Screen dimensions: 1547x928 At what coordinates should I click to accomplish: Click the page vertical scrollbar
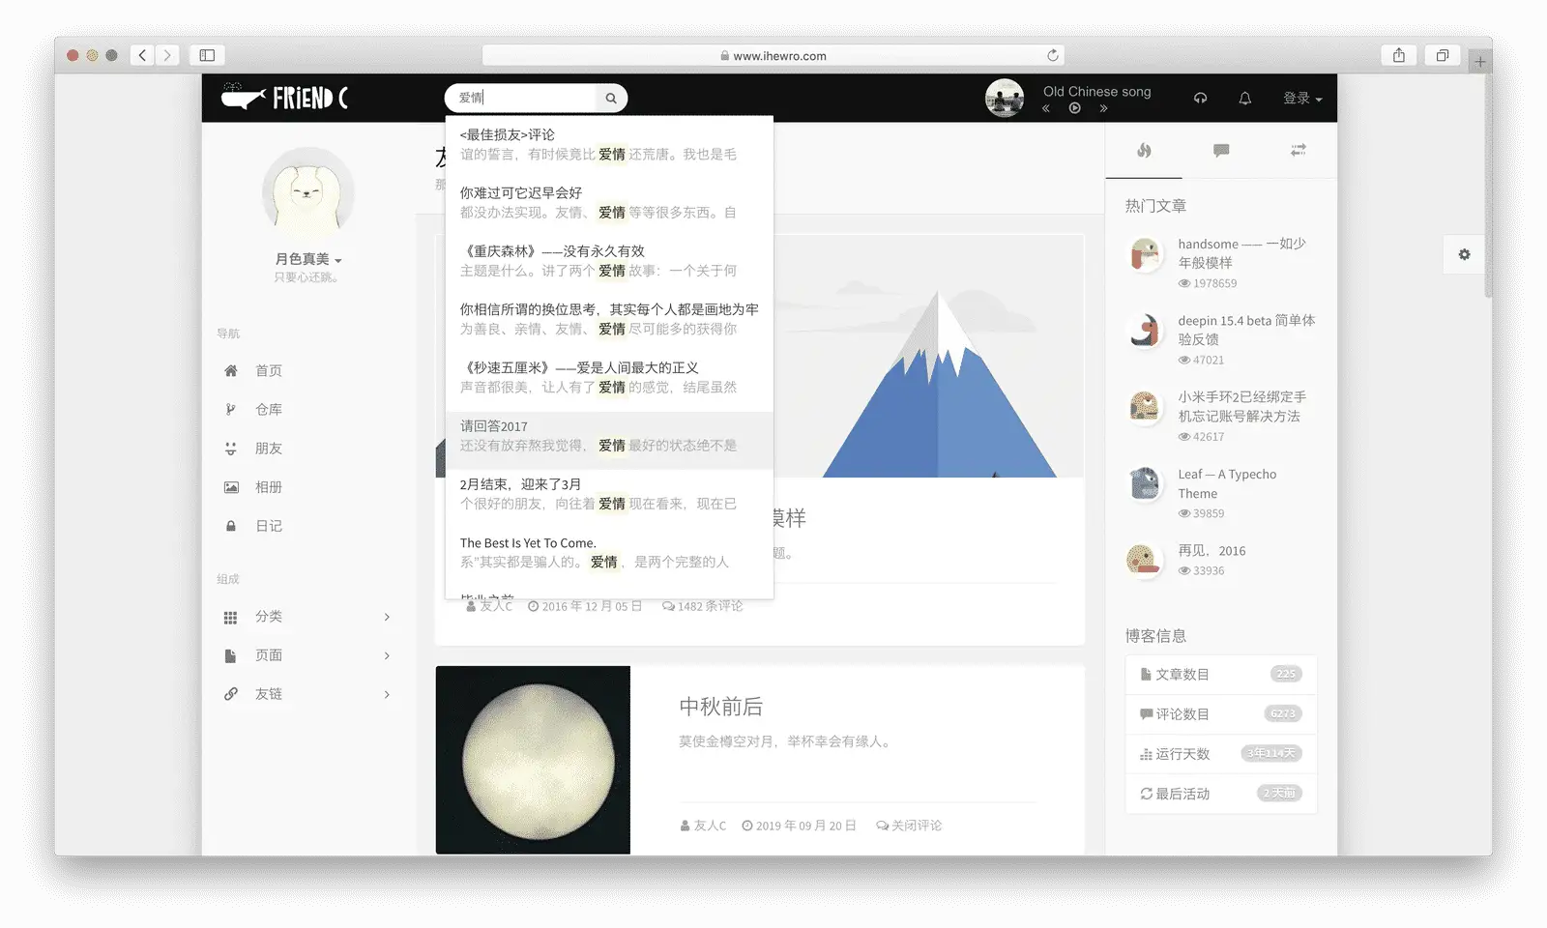(1487, 187)
